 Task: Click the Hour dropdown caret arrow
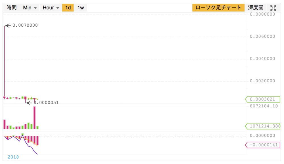point(58,8)
